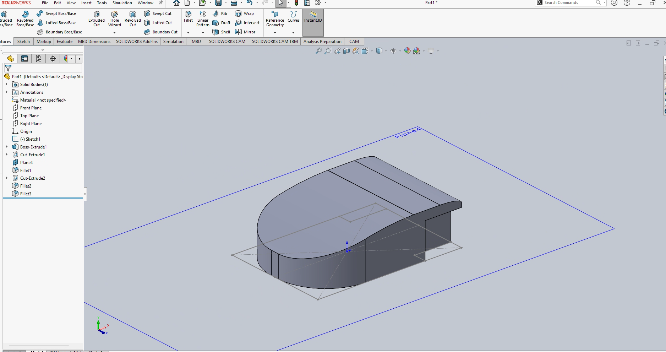Click the Intersect tool
The width and height of the screenshot is (666, 352).
point(247,23)
